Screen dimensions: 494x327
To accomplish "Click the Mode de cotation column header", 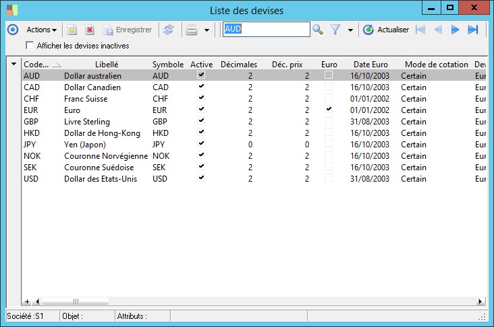I will pos(437,65).
